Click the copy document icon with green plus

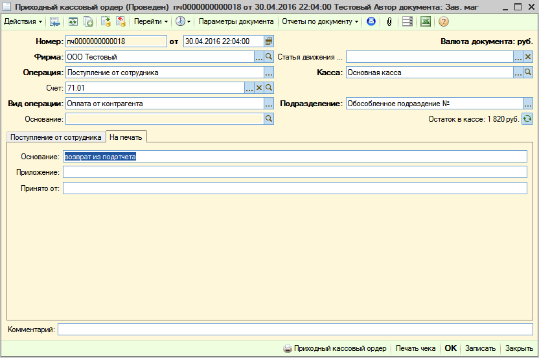click(88, 21)
